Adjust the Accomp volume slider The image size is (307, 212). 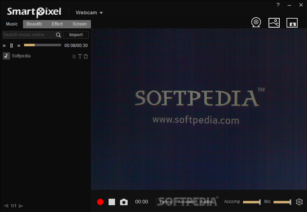[252, 202]
